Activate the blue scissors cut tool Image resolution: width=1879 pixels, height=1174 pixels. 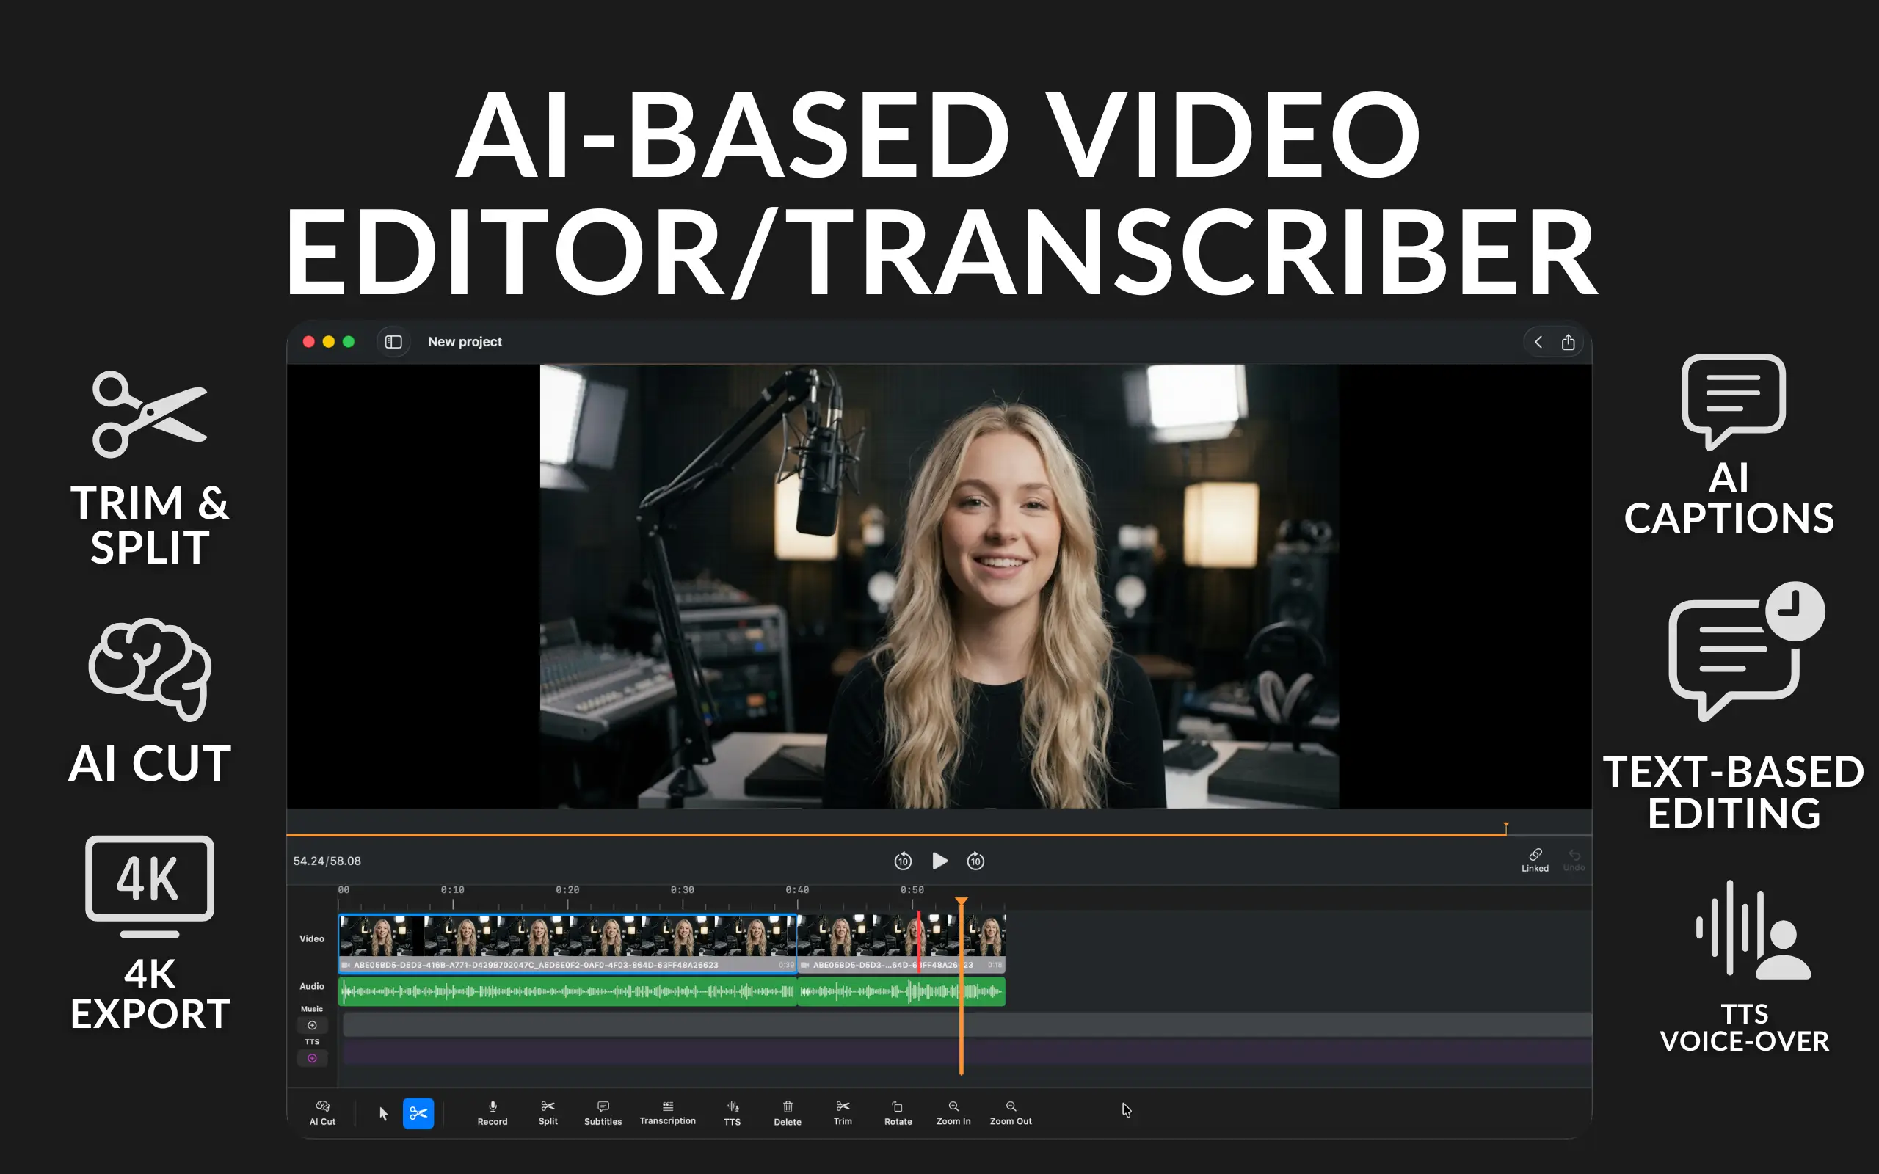click(x=418, y=1113)
